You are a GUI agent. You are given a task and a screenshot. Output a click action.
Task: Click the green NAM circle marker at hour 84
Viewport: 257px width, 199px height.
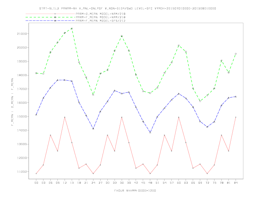coord(236,54)
